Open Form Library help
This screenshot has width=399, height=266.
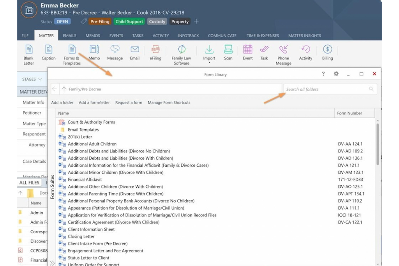point(323,74)
